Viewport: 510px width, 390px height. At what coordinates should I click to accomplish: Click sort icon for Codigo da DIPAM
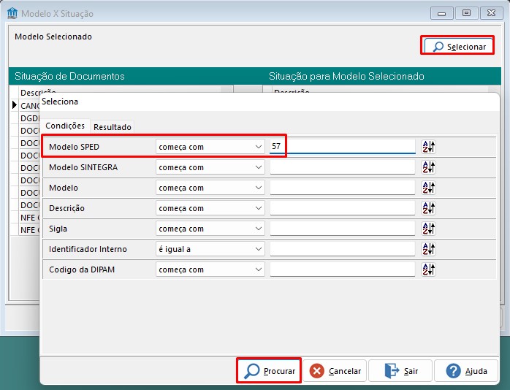(x=428, y=269)
